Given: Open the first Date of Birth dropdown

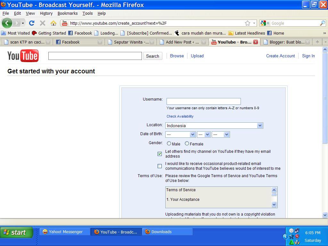Looking at the screenshot, I should tap(181, 135).
